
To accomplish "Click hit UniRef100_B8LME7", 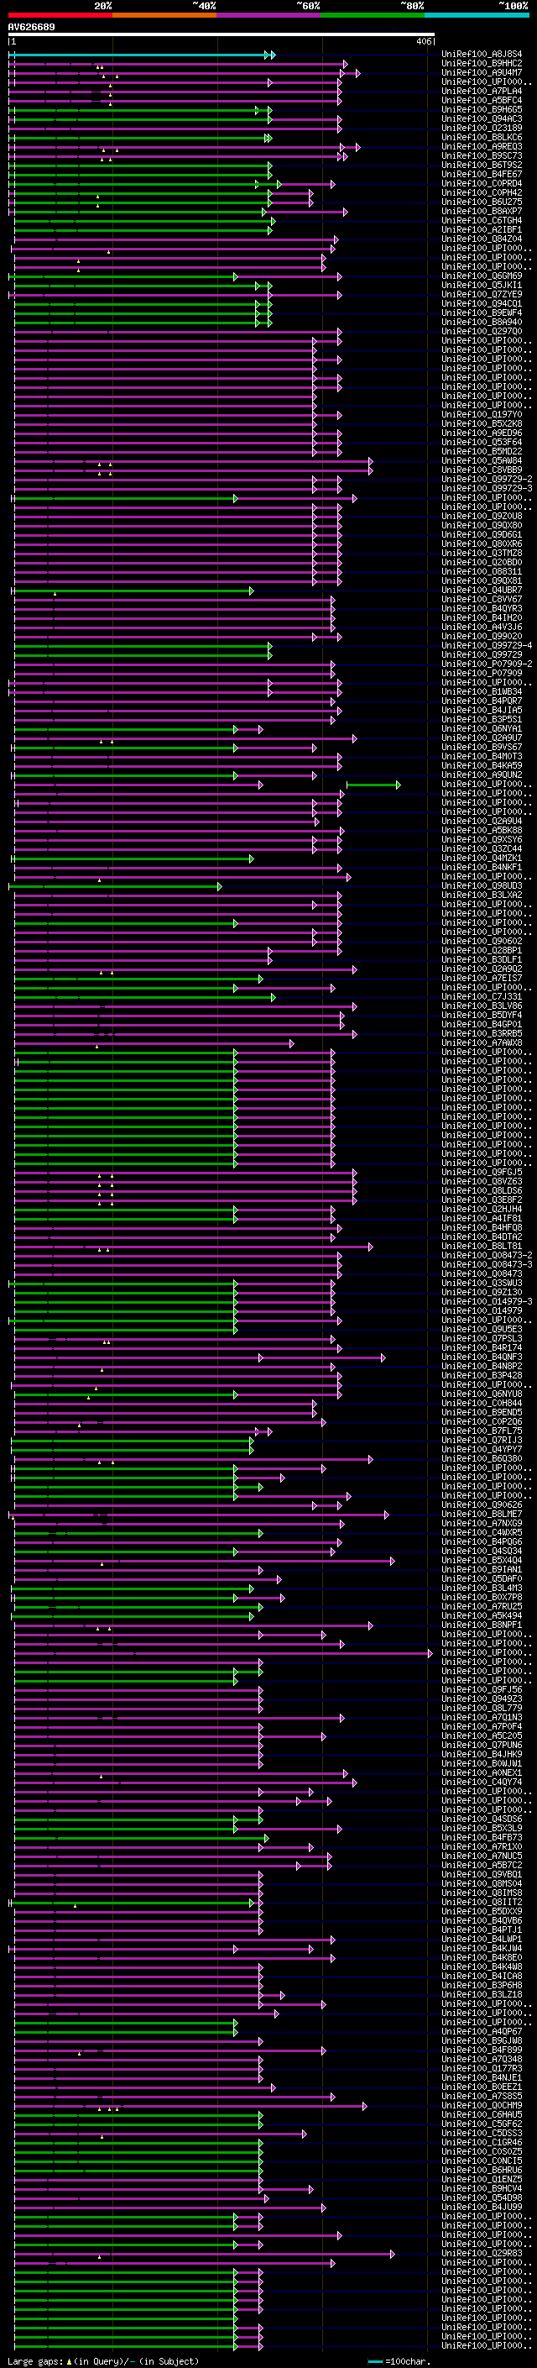I will pyautogui.click(x=482, y=1514).
